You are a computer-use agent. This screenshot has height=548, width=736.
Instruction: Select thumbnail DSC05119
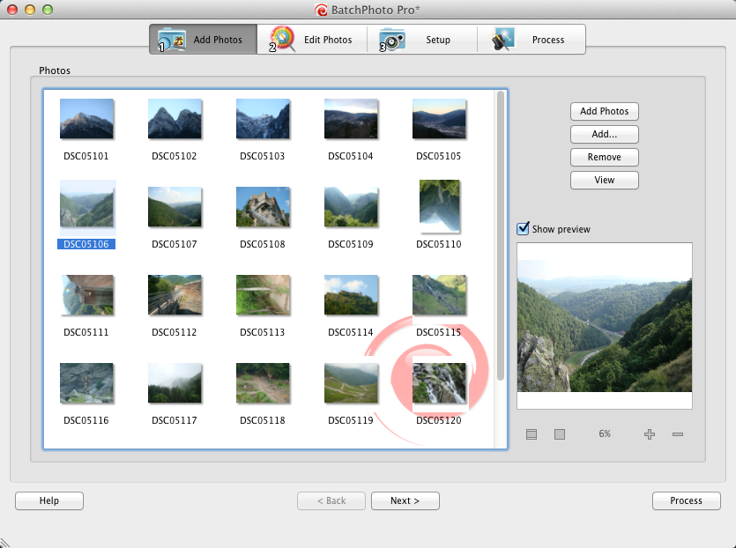(351, 383)
